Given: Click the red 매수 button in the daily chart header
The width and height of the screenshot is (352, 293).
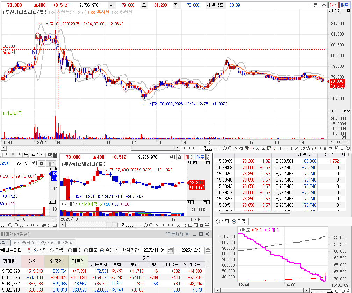Looking at the screenshot, I should (189, 157).
